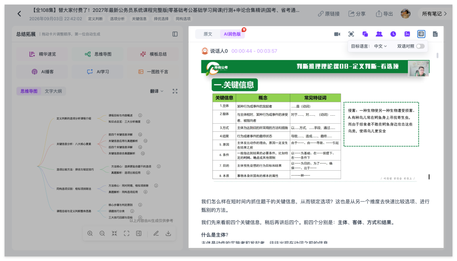Click the clock timestamp icon
The height and width of the screenshot is (261, 457).
pos(393,34)
